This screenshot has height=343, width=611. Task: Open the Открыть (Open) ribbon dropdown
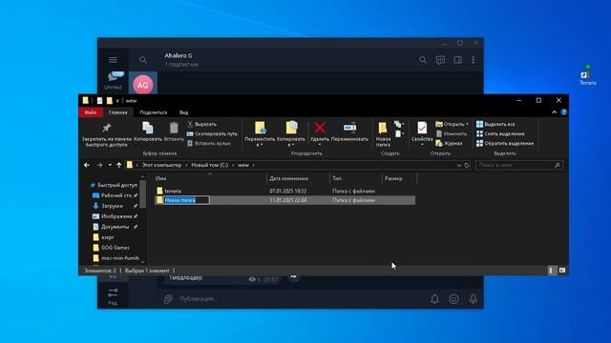point(452,124)
